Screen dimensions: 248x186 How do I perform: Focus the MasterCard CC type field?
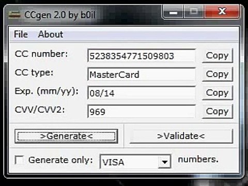(142, 74)
